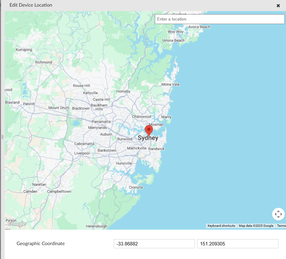Click the Blaxland label on the map
The width and height of the screenshot is (286, 259).
tap(12, 102)
